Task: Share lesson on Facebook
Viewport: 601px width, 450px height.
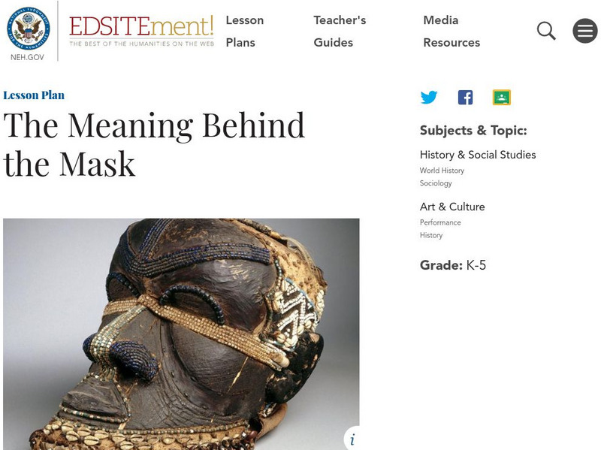Action: pyautogui.click(x=465, y=98)
